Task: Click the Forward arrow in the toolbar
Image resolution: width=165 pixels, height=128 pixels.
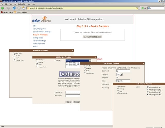Action: [8, 8]
